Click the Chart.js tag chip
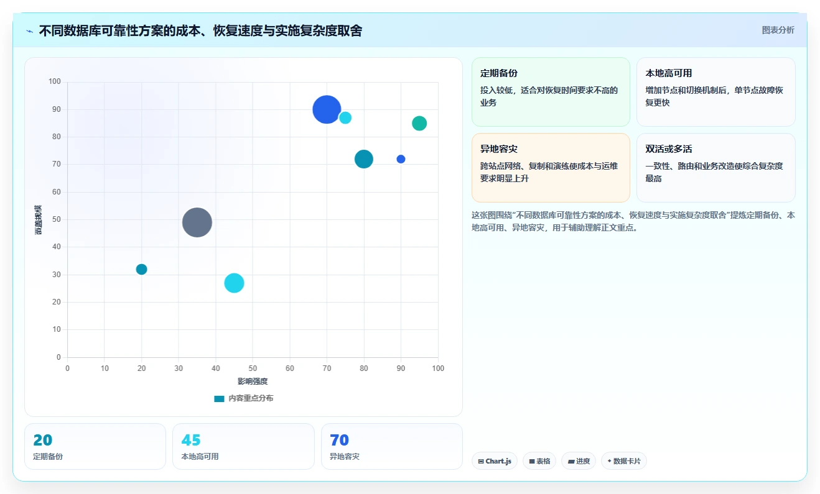 [495, 461]
